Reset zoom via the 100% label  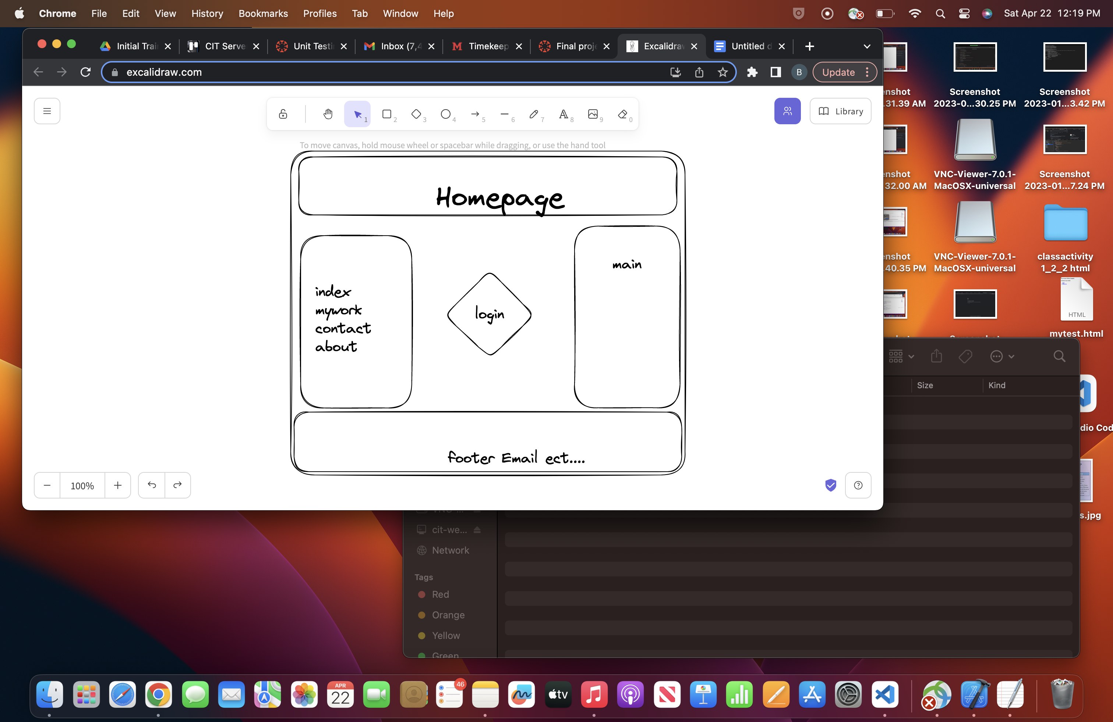pyautogui.click(x=82, y=485)
